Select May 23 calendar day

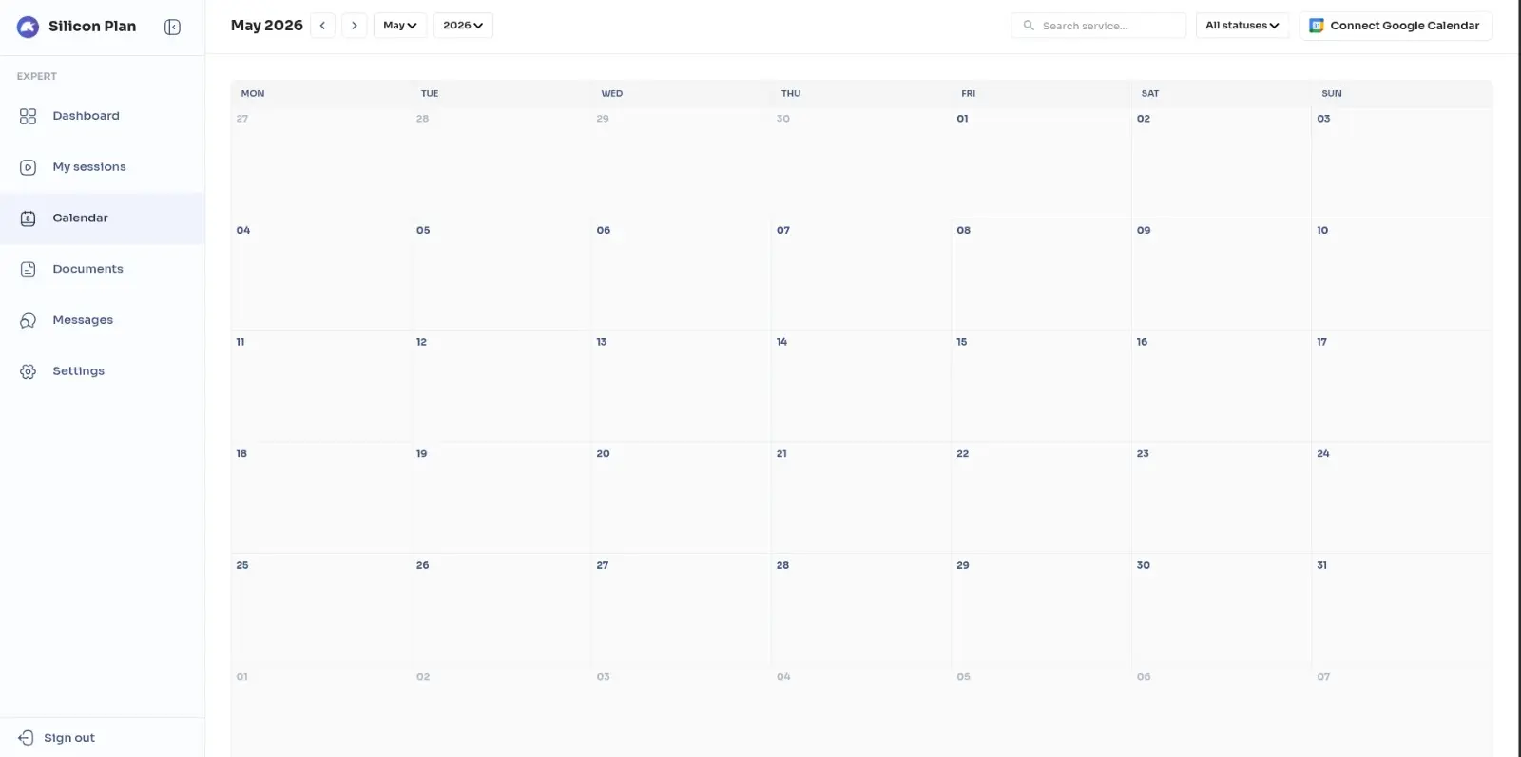(x=1221, y=498)
